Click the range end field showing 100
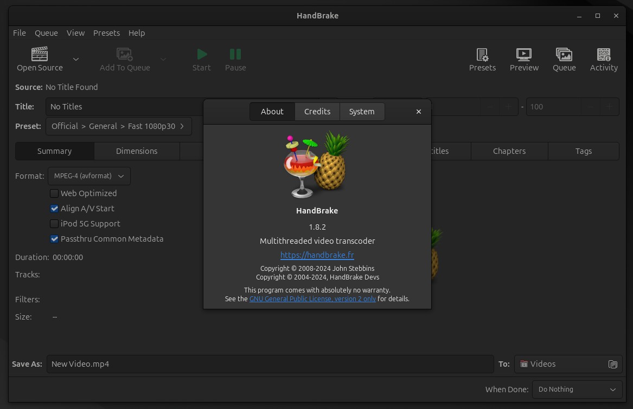The height and width of the screenshot is (409, 633). click(554, 107)
